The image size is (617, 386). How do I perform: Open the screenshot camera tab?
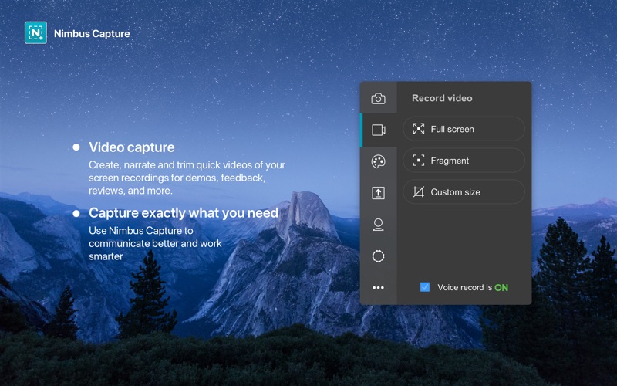point(378,98)
